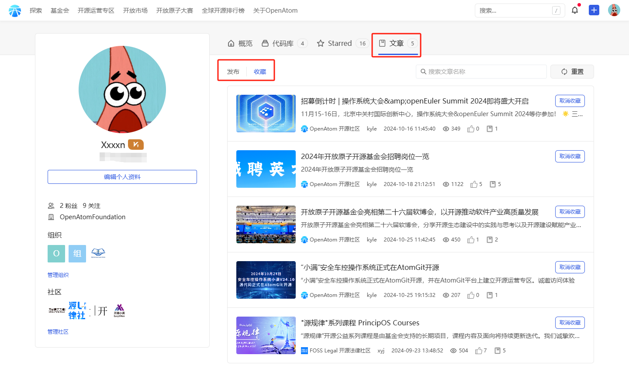
Task: Click the OpenAtom community icon on the 小满 article
Action: tap(304, 295)
